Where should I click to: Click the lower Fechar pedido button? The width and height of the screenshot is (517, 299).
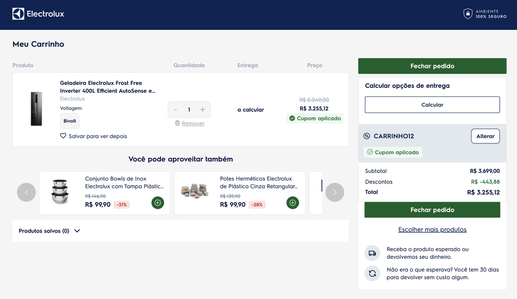(432, 210)
